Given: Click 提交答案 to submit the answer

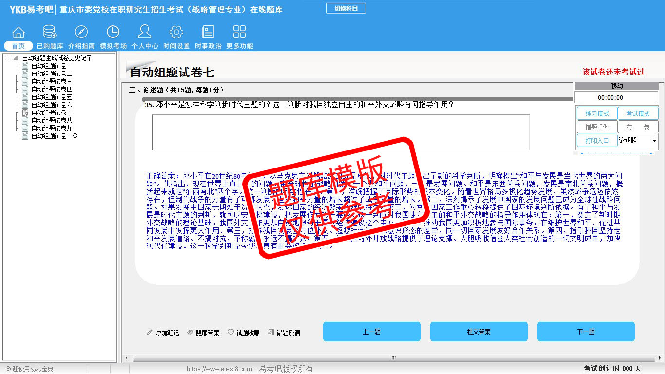Looking at the screenshot, I should pyautogui.click(x=479, y=332).
